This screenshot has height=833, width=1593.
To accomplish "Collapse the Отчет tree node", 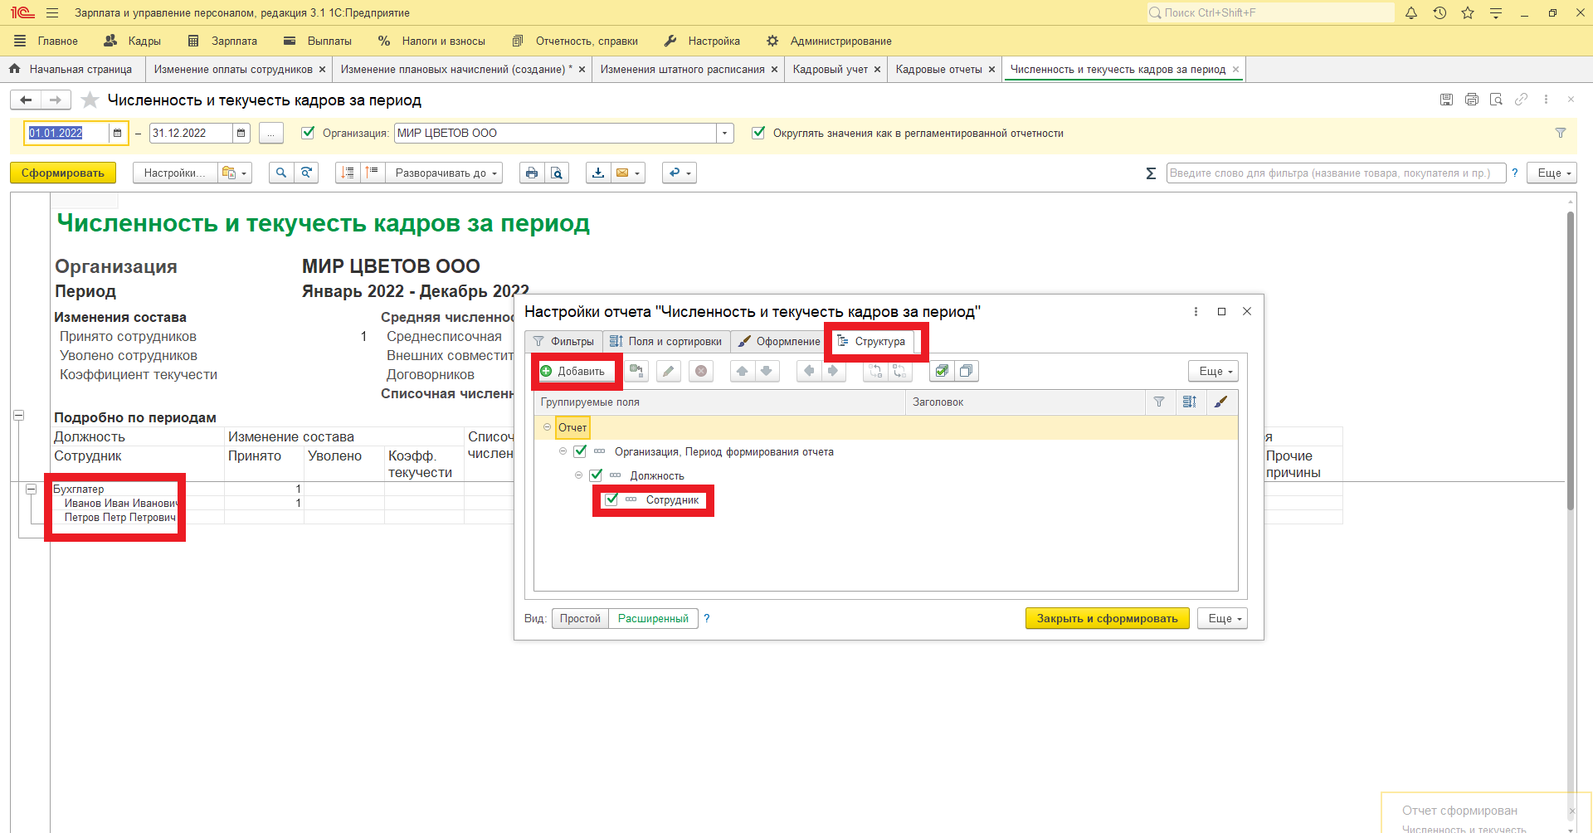I will (x=547, y=427).
